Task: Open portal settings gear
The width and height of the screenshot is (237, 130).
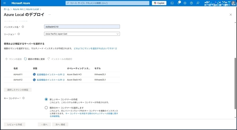Action: click(185, 3)
